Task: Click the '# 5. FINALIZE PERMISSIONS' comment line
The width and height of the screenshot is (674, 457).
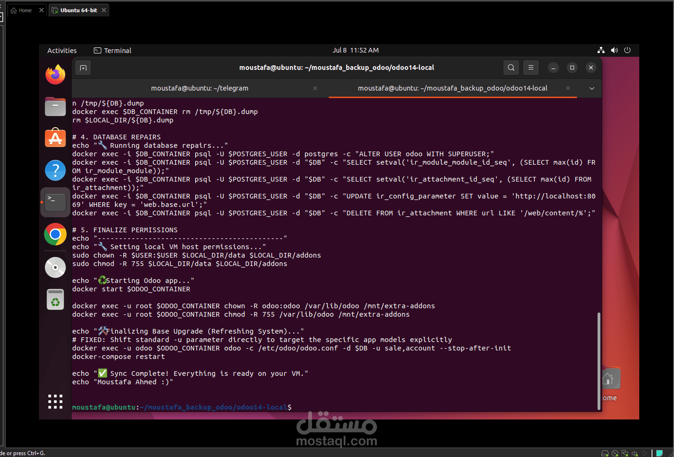Action: tap(125, 230)
